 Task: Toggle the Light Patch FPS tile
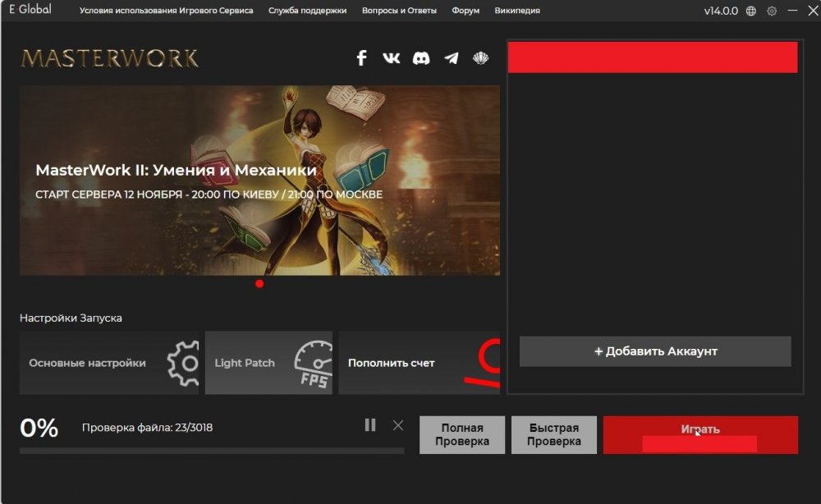[268, 363]
